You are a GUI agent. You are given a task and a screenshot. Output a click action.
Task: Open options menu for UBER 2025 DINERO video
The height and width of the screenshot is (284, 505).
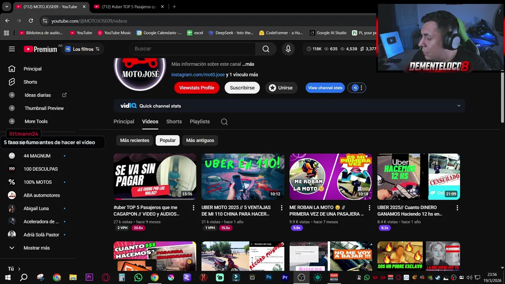coord(457,207)
